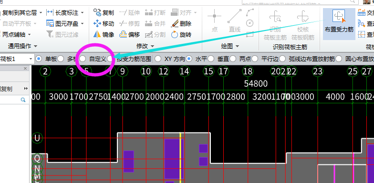Screen dimensions: 374x183
Task: Select the 删除 (delete) tool
Action: click(x=181, y=24)
